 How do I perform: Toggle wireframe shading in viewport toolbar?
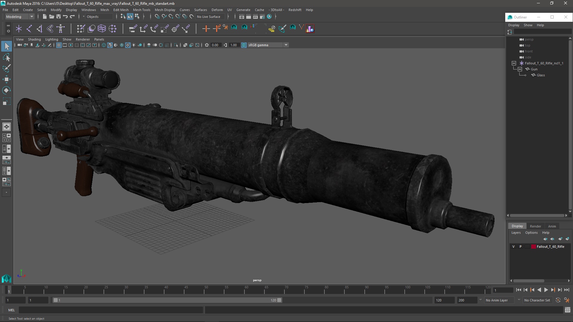[x=104, y=45]
